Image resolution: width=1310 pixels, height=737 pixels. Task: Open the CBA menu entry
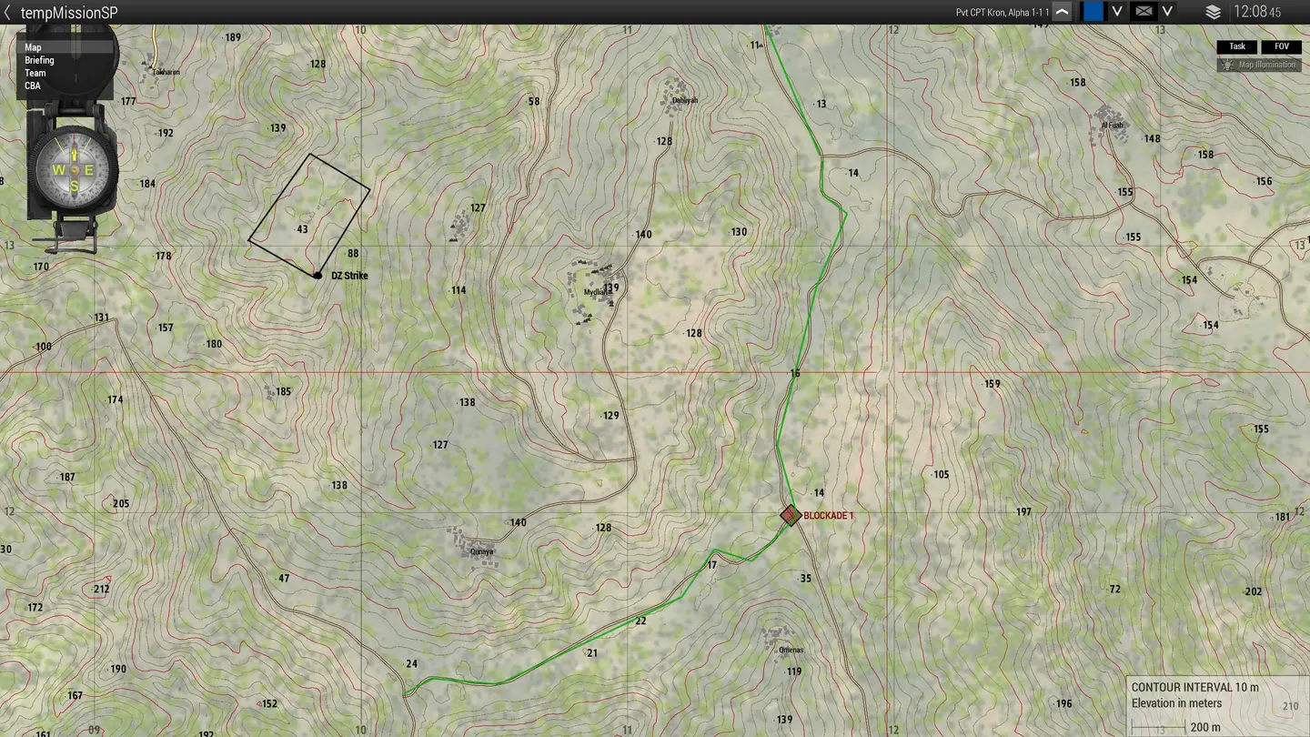33,86
